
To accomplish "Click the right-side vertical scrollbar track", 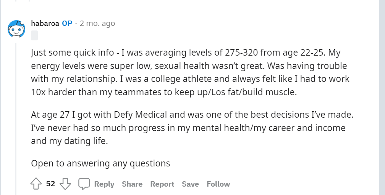I will click(x=382, y=97).
